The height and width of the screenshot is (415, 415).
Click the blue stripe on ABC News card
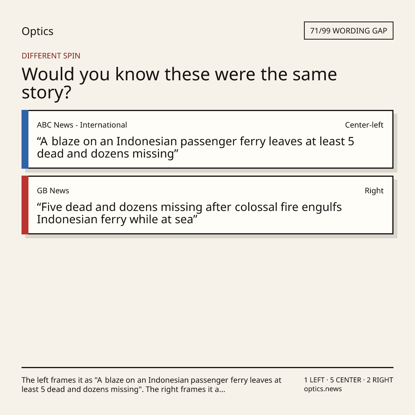25,139
